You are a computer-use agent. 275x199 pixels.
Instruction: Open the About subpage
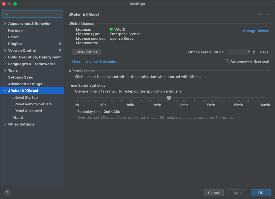[18, 117]
